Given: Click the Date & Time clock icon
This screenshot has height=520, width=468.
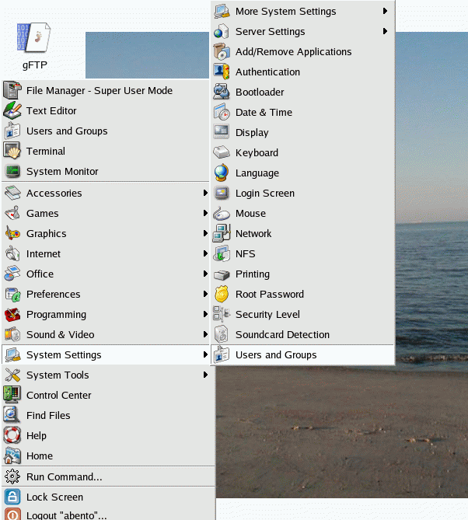Looking at the screenshot, I should coord(222,112).
